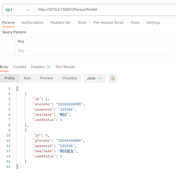Viewport: 176px width, 173px height.
Task: Click the empty Key parameter field
Action: (94, 51)
